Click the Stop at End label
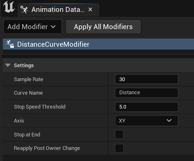 [27, 135]
